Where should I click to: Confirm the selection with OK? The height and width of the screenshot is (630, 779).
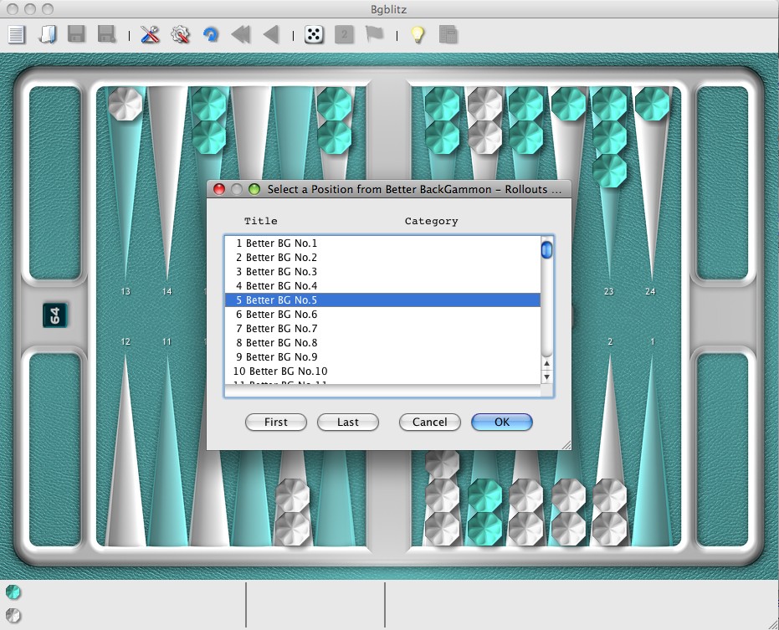pyautogui.click(x=501, y=423)
